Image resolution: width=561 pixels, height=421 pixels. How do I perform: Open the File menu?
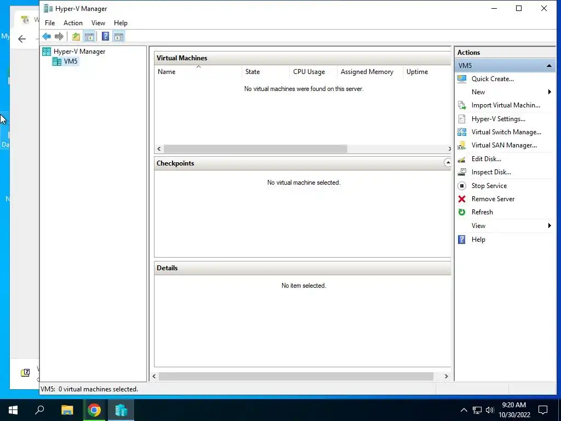click(x=50, y=23)
